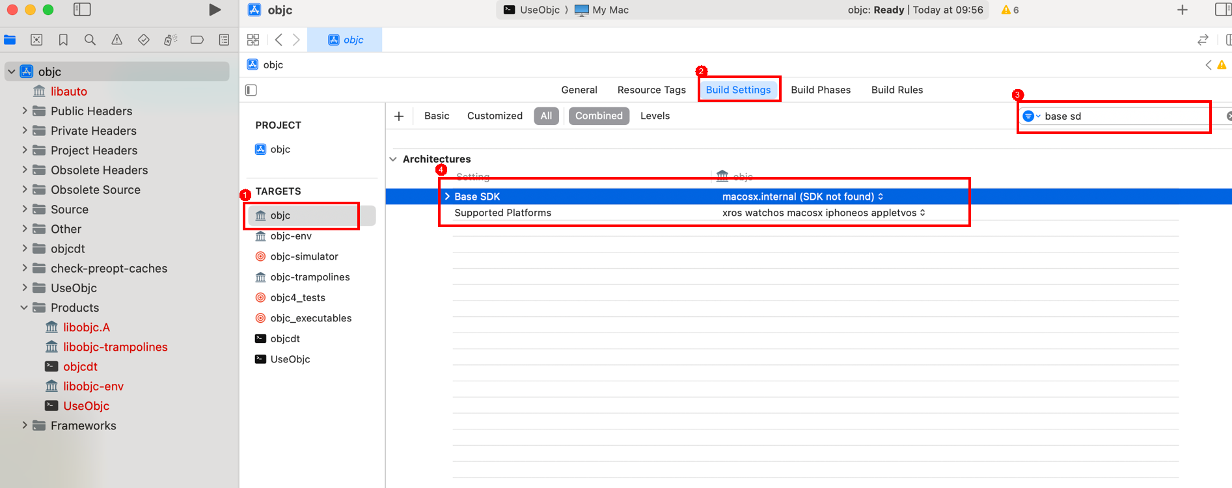Open the search filter options icon

pyautogui.click(x=1031, y=116)
